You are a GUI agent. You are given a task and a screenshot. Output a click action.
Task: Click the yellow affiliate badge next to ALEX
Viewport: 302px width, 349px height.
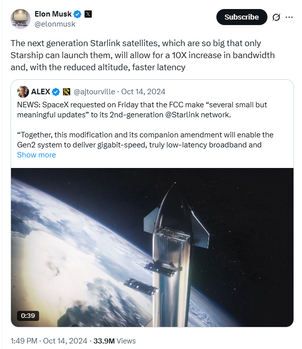67,92
